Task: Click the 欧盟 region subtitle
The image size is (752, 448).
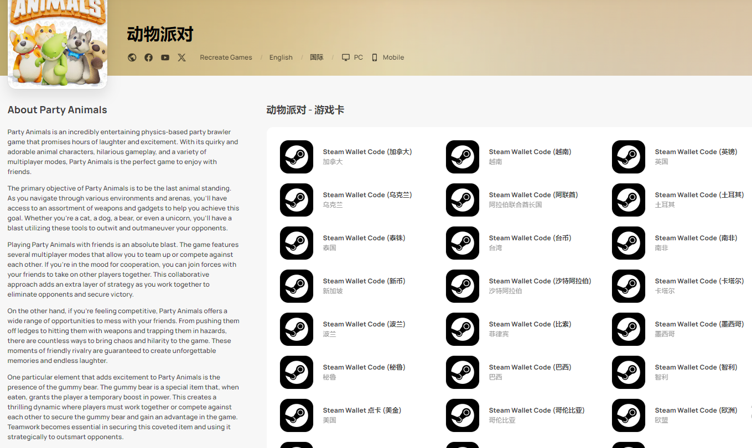Action: 661,420
